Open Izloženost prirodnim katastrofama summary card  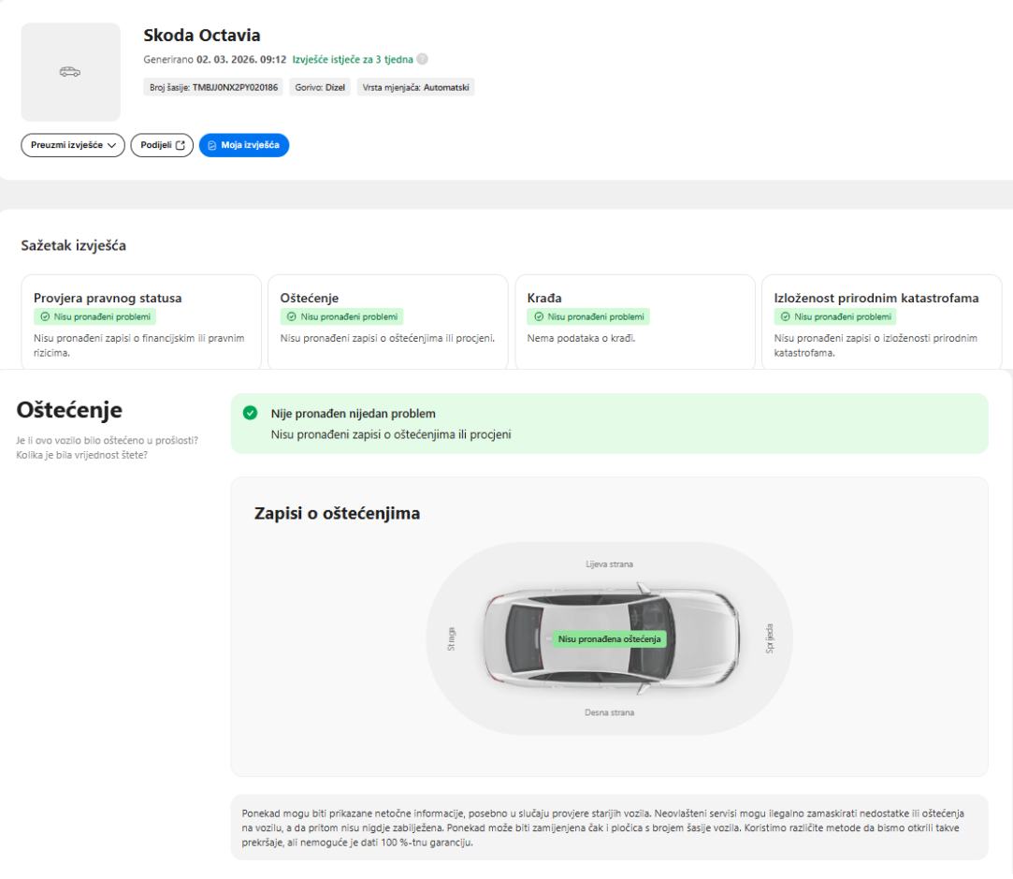click(x=881, y=321)
